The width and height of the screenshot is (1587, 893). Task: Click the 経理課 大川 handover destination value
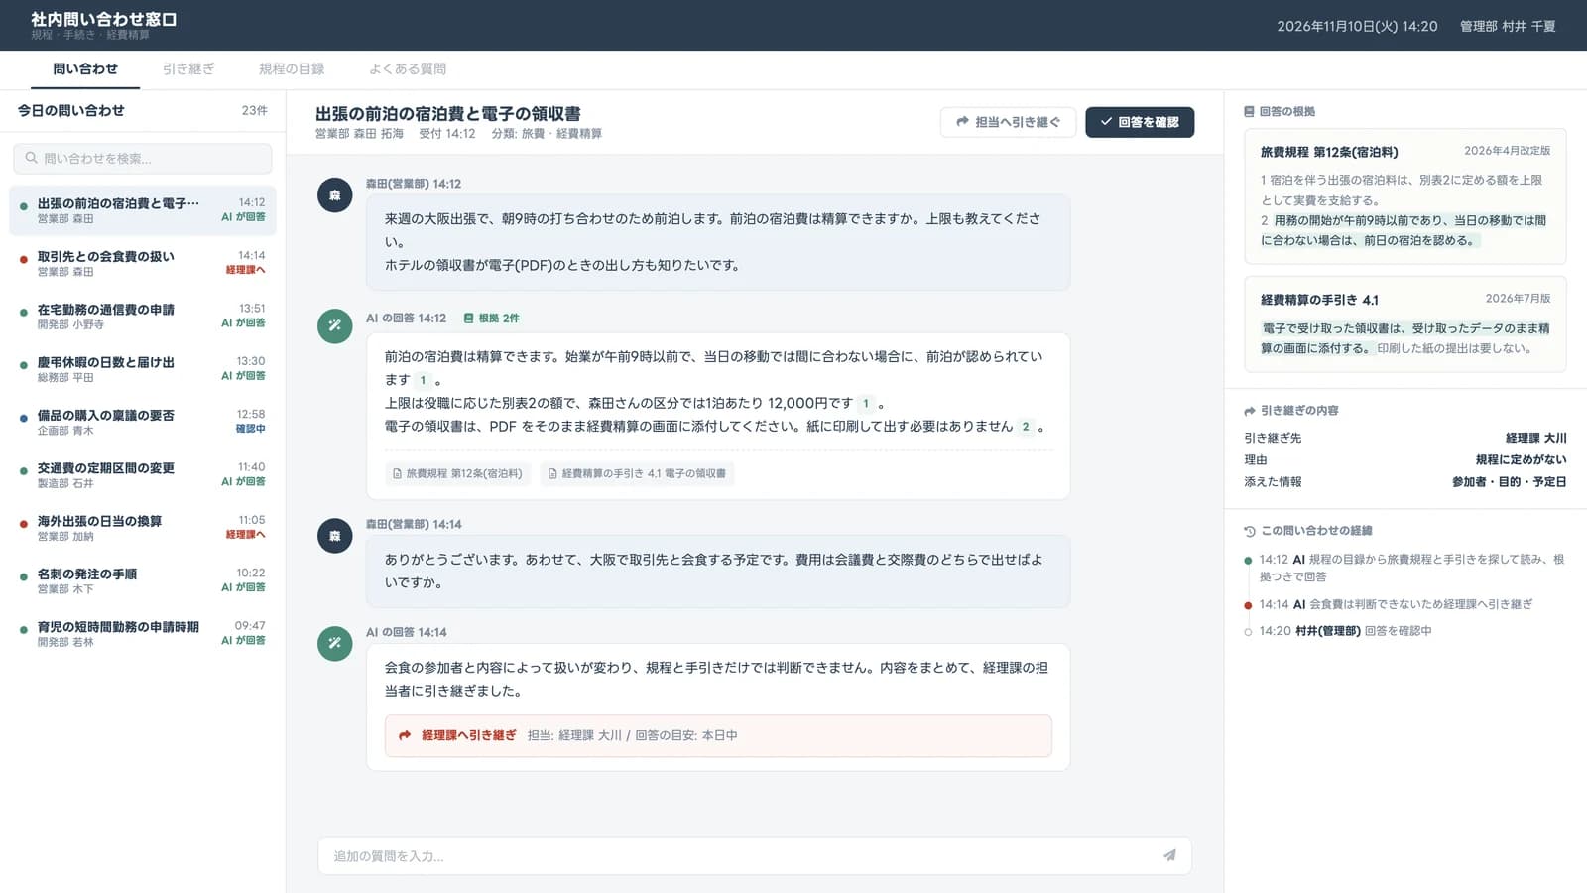tap(1535, 438)
